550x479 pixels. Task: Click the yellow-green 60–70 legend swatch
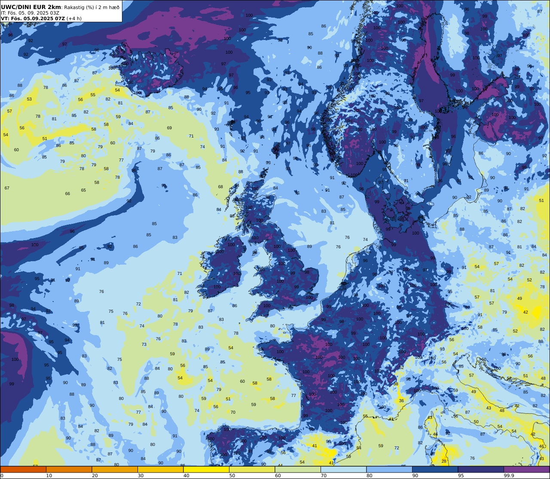tap(298, 470)
